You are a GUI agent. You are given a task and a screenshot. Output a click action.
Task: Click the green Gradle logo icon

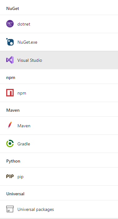10,144
